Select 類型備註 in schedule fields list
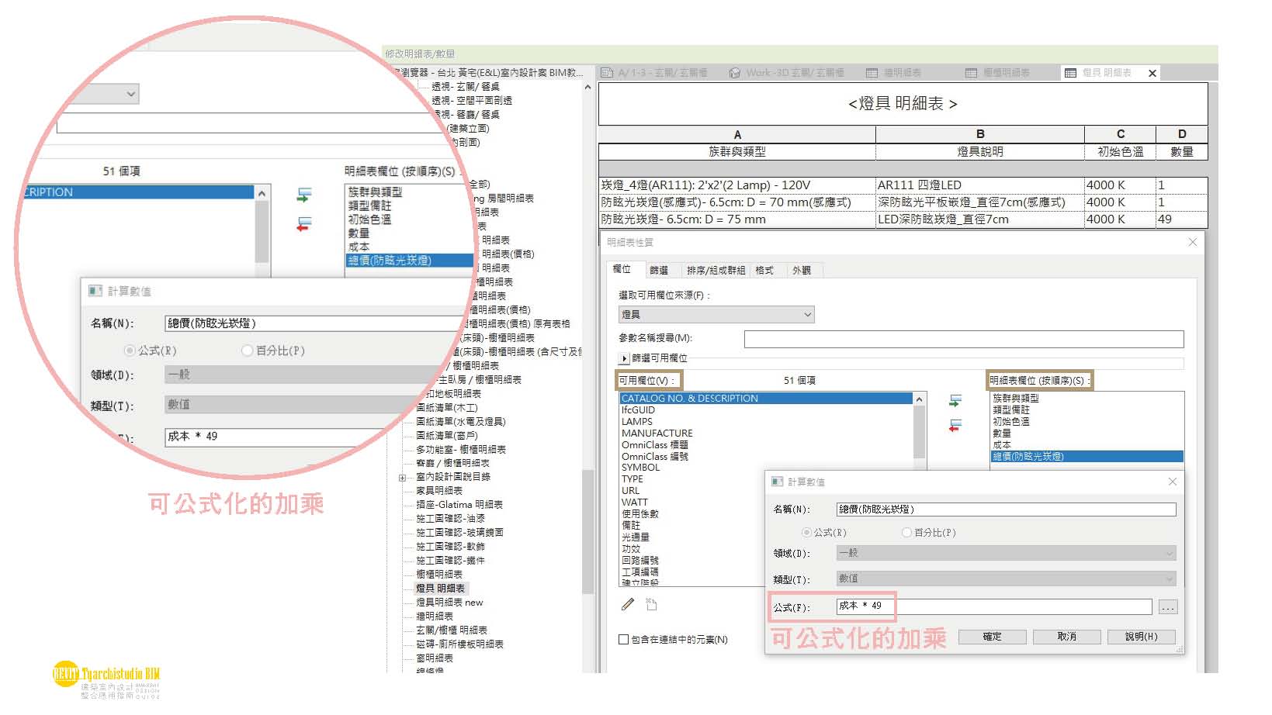The height and width of the screenshot is (715, 1272). [1010, 409]
